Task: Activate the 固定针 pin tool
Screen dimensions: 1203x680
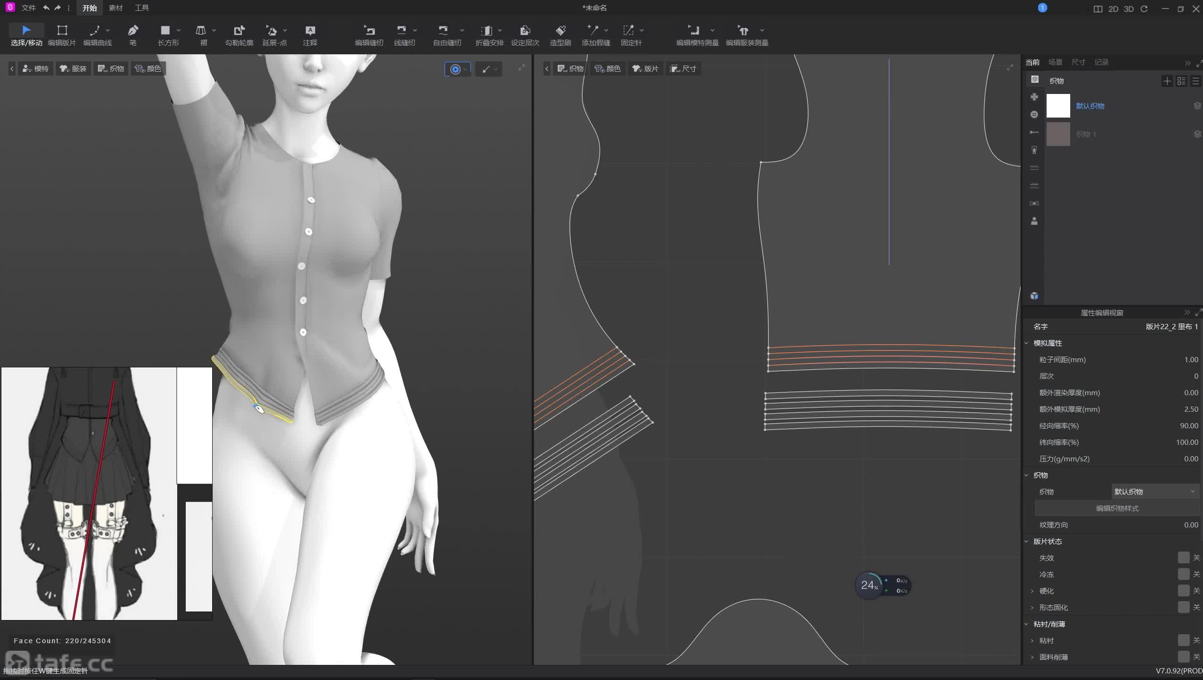Action: pos(631,35)
